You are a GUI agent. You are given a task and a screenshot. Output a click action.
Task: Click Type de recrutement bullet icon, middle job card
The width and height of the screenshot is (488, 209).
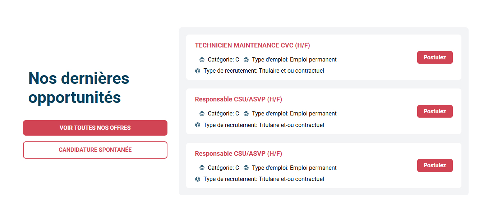198,125
